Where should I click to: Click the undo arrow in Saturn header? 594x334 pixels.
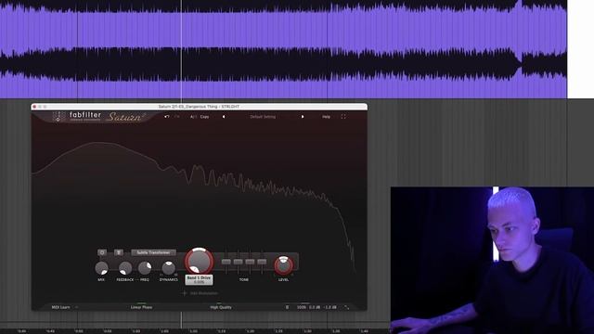167,117
